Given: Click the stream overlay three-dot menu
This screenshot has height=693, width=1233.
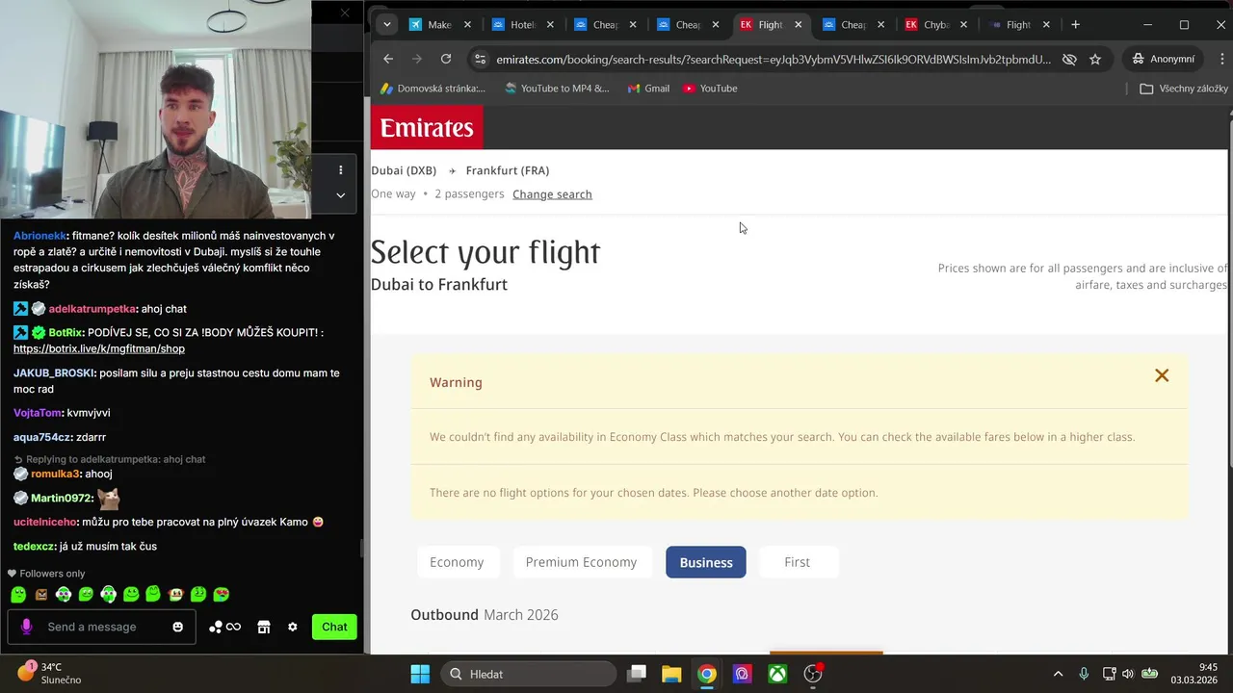Looking at the screenshot, I should coord(340,169).
